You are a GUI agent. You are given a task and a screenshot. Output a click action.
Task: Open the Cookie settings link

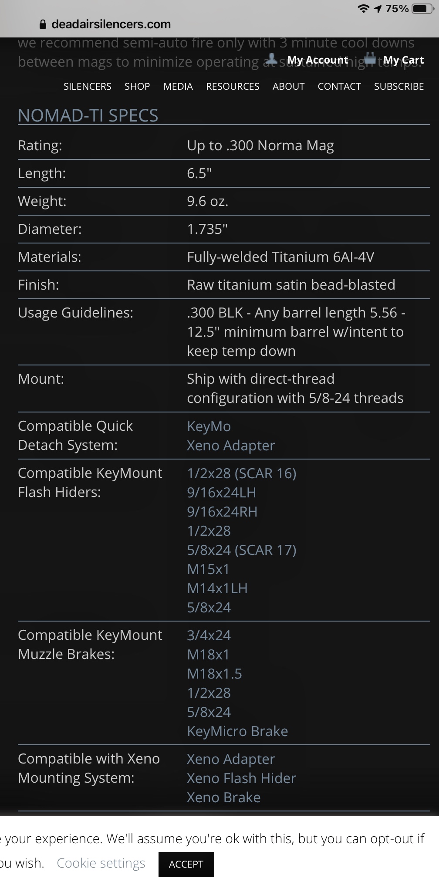101,863
